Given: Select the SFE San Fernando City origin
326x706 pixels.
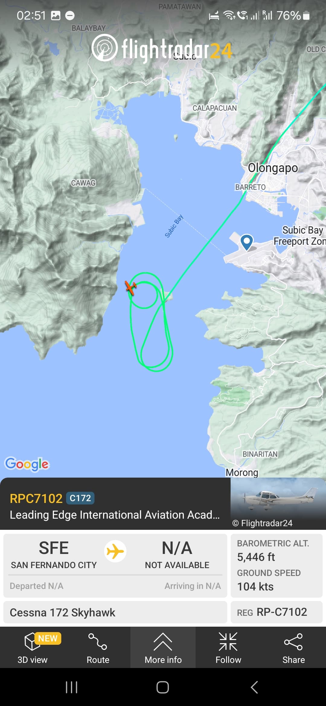Looking at the screenshot, I should [54, 555].
